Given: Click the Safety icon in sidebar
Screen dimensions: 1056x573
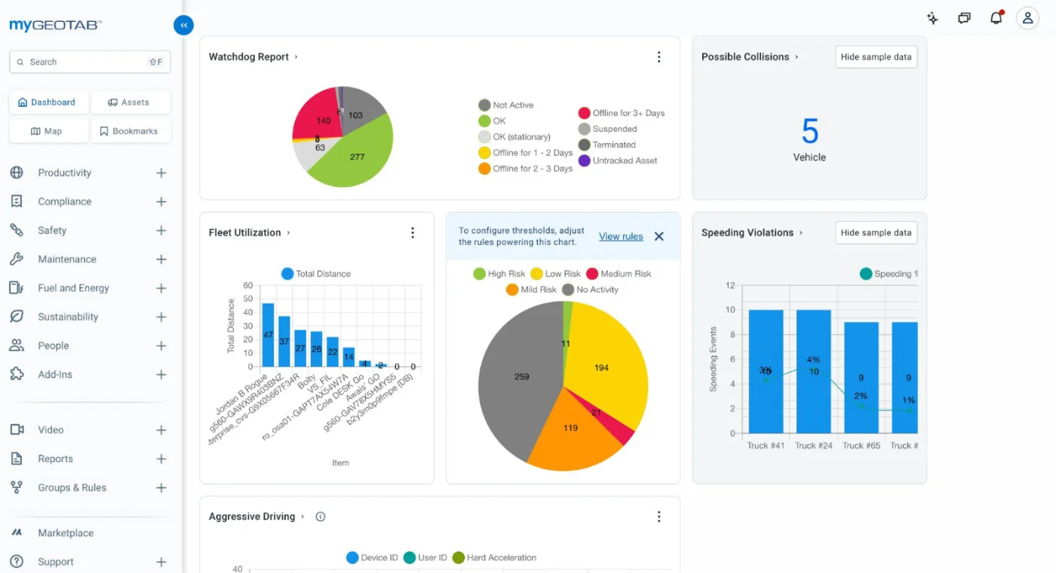Looking at the screenshot, I should coord(17,230).
